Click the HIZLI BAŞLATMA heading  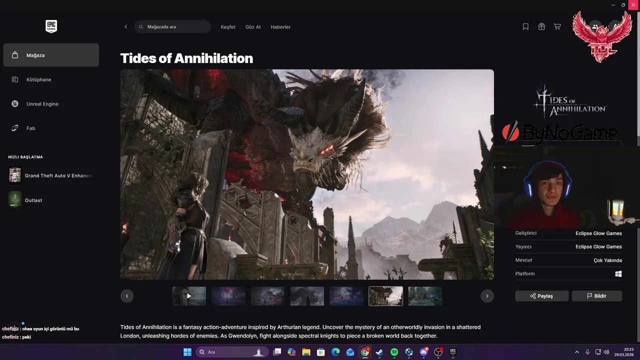pos(25,157)
